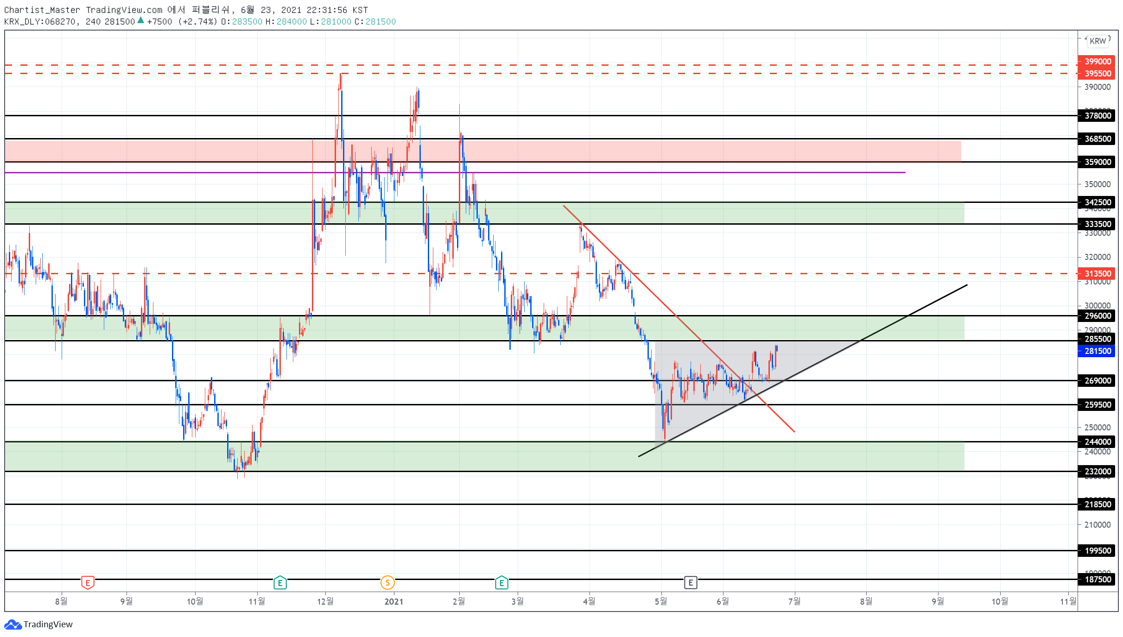Click the red 399000 price level label
1123x637 pixels.
click(x=1098, y=62)
